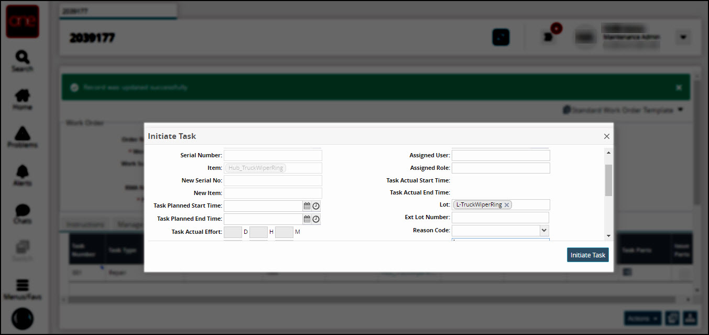The image size is (709, 335).
Task: Open Alerts bell in sidebar
Action: 23,175
